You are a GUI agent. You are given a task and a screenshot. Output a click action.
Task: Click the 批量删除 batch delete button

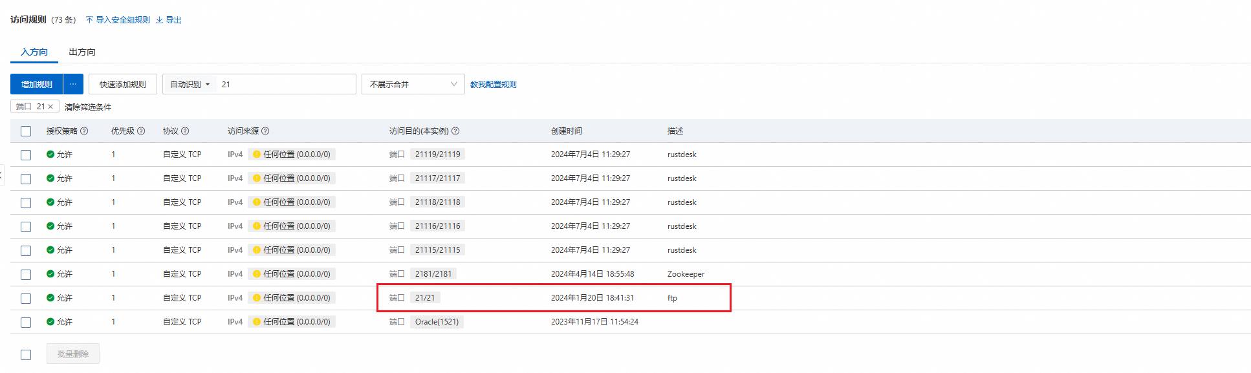point(73,354)
